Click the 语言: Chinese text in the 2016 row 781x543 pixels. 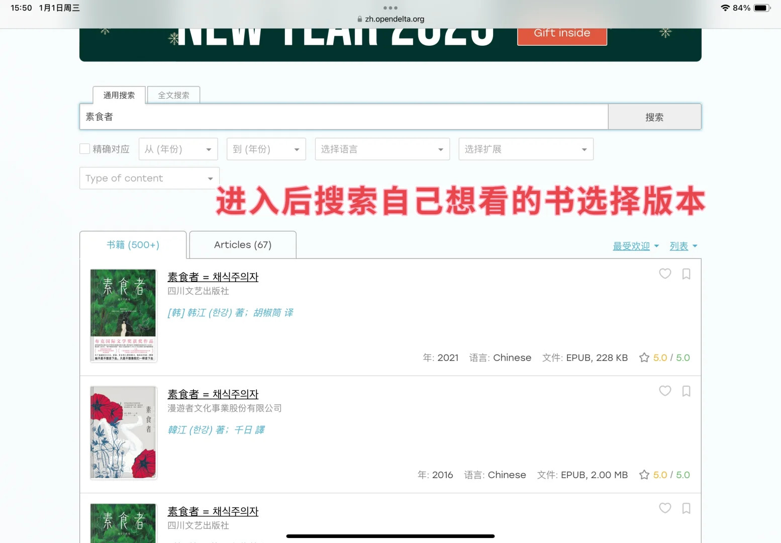pyautogui.click(x=495, y=475)
